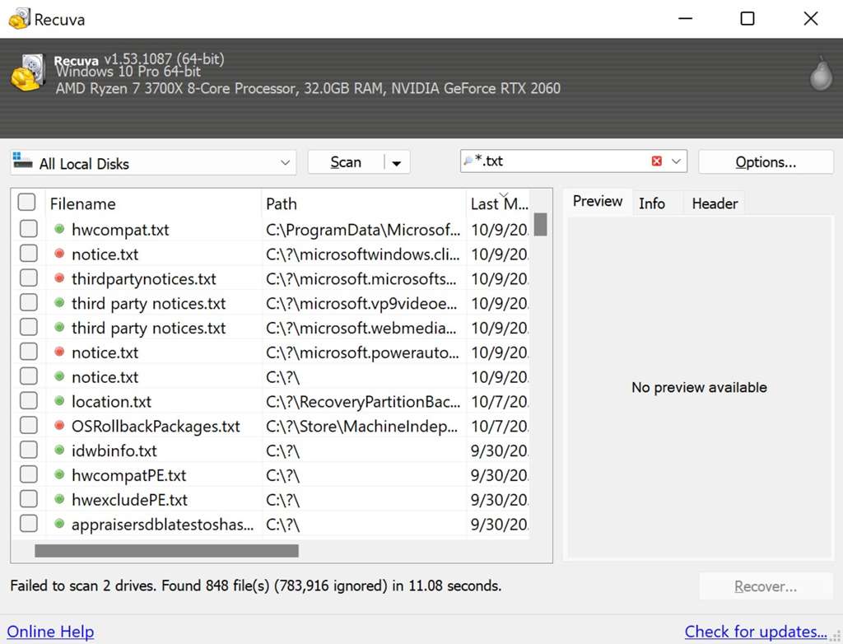Open the All Local Disks drive dropdown
Image resolution: width=843 pixels, height=644 pixels.
285,162
